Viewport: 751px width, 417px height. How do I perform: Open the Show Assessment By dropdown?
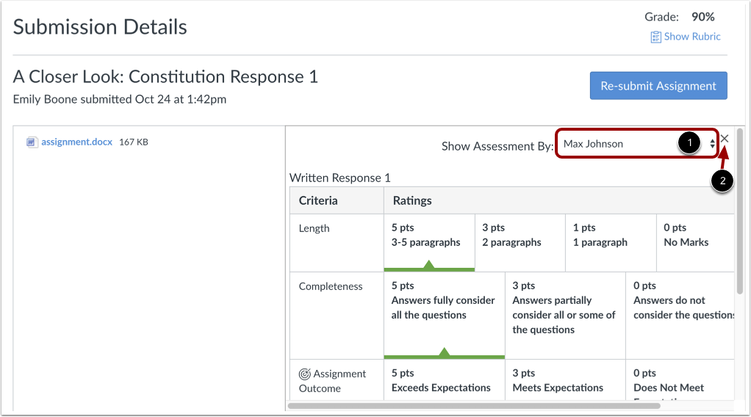coord(637,144)
